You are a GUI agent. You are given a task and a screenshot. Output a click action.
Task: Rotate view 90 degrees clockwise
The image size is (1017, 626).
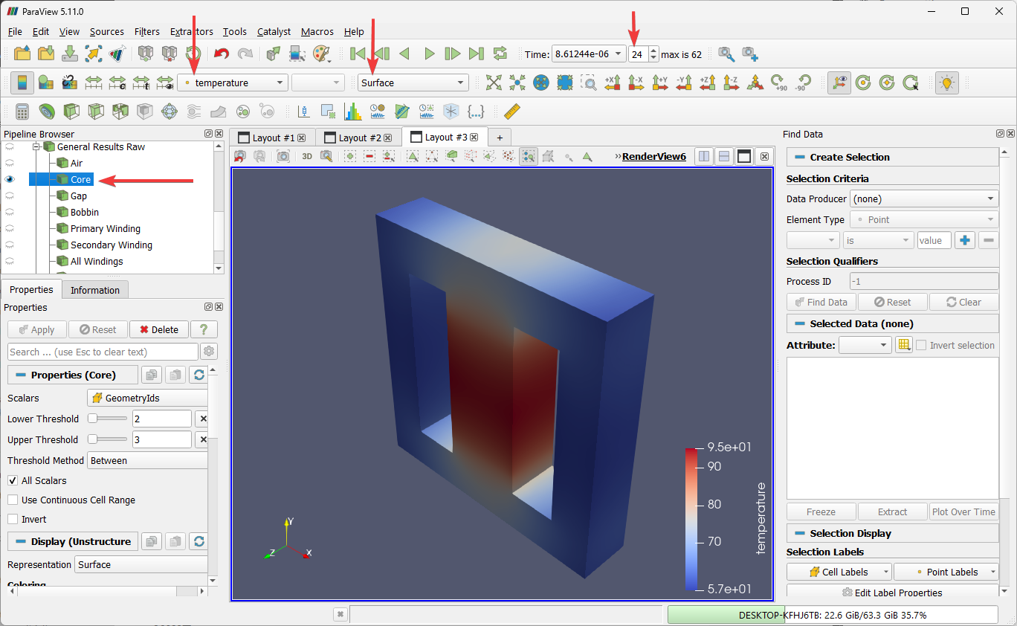pos(778,83)
